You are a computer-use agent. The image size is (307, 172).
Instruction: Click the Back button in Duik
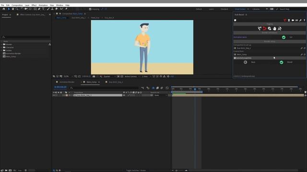[x=245, y=62]
